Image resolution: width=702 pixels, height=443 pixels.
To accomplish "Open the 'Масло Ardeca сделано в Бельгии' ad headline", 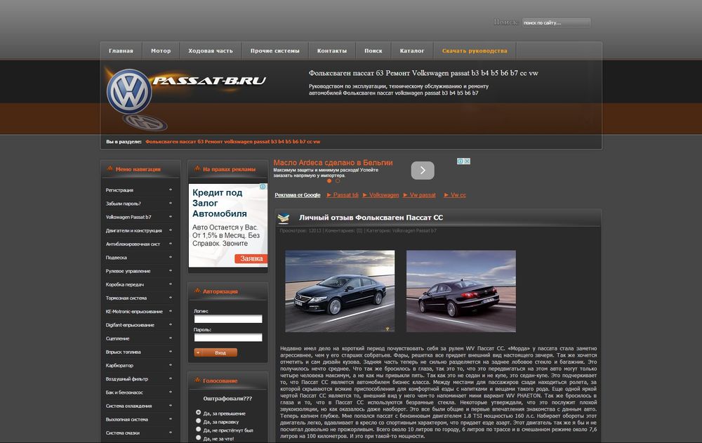I will 333,163.
